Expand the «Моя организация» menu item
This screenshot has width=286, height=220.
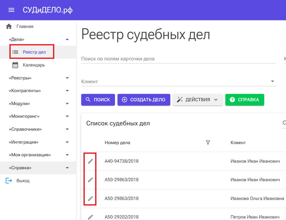pyautogui.click(x=67, y=155)
